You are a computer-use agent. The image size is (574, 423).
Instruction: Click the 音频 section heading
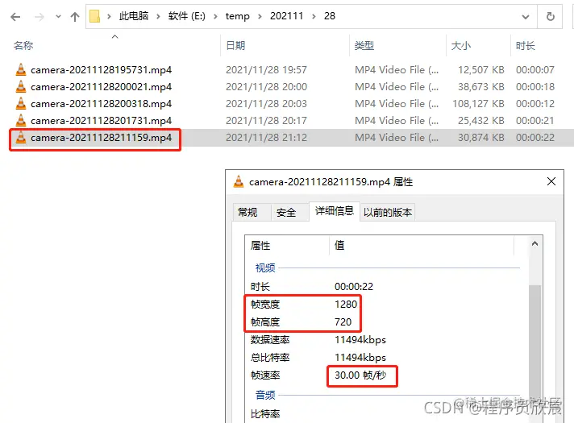(x=265, y=395)
